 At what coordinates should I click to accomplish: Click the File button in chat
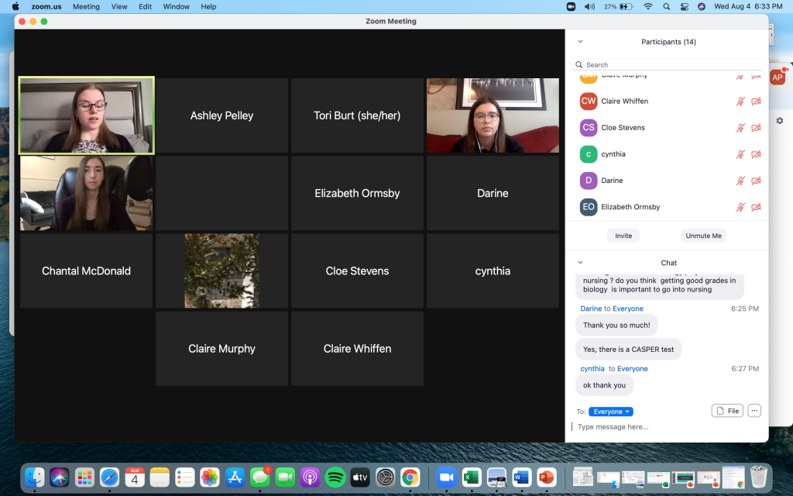coord(726,411)
